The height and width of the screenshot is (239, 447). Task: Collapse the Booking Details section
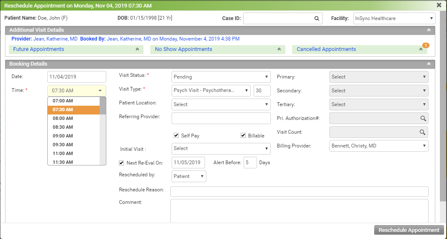(x=428, y=64)
